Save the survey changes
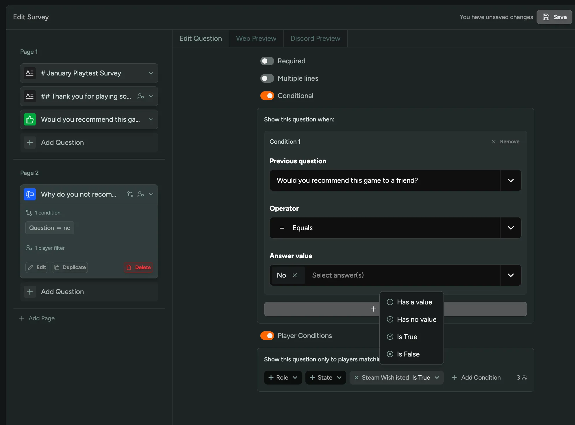 (554, 17)
